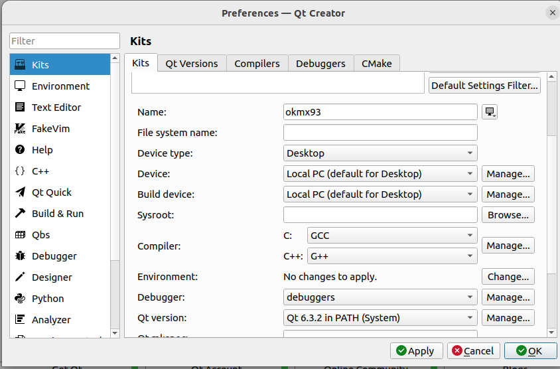Switch to the Qt Versions tab

point(192,64)
